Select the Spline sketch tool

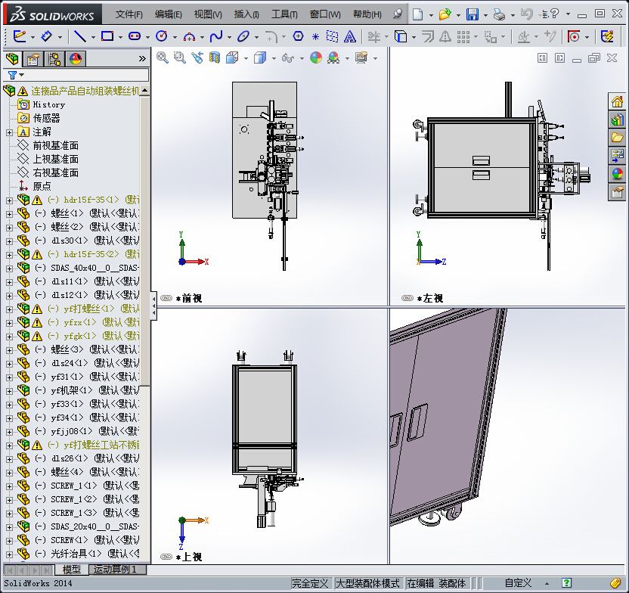[x=216, y=36]
